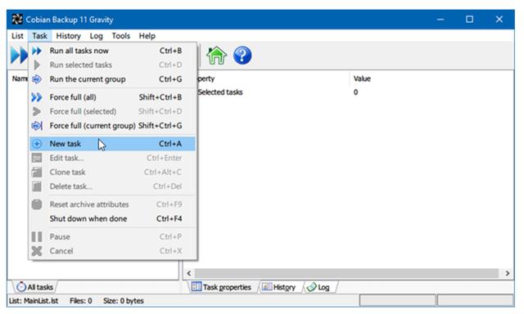
Task: Click the Run all tasks toolbar icon
Action: pos(19,55)
